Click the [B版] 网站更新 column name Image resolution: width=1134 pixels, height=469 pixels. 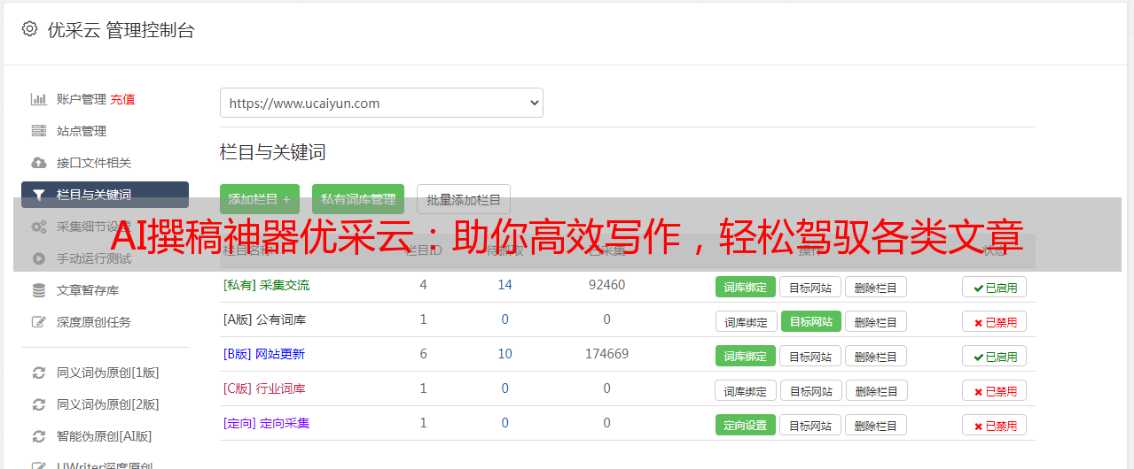[x=264, y=354]
